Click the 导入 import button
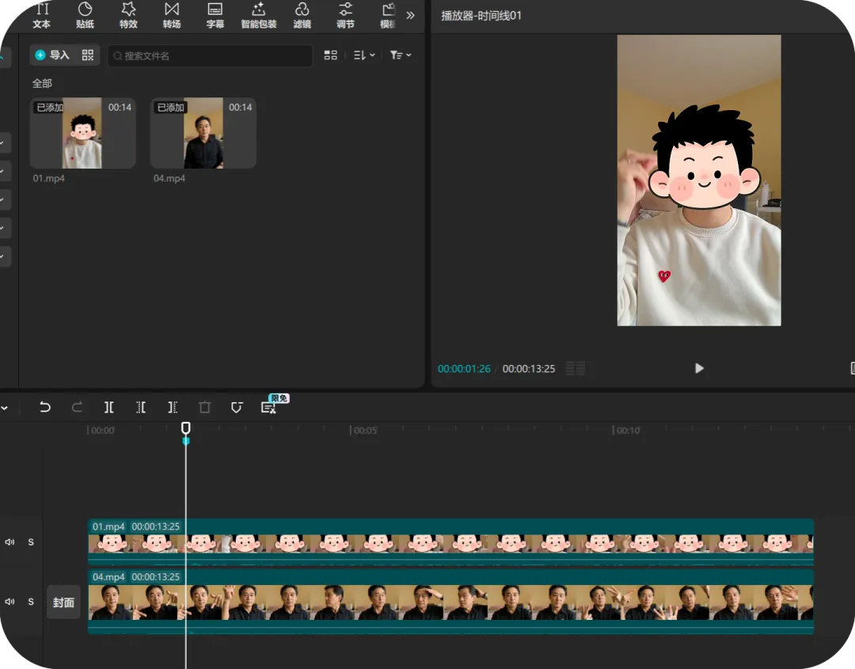This screenshot has width=855, height=669. [52, 55]
